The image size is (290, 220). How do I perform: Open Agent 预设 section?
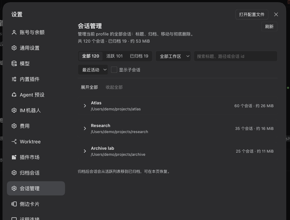coord(36,95)
